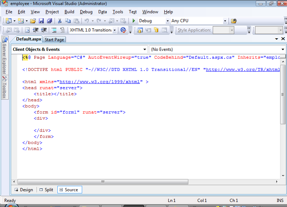
Task: Switch to Design view
Action: tap(23, 190)
